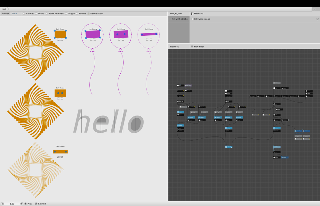
Task: Switch to the Data tab
Action: point(14,14)
